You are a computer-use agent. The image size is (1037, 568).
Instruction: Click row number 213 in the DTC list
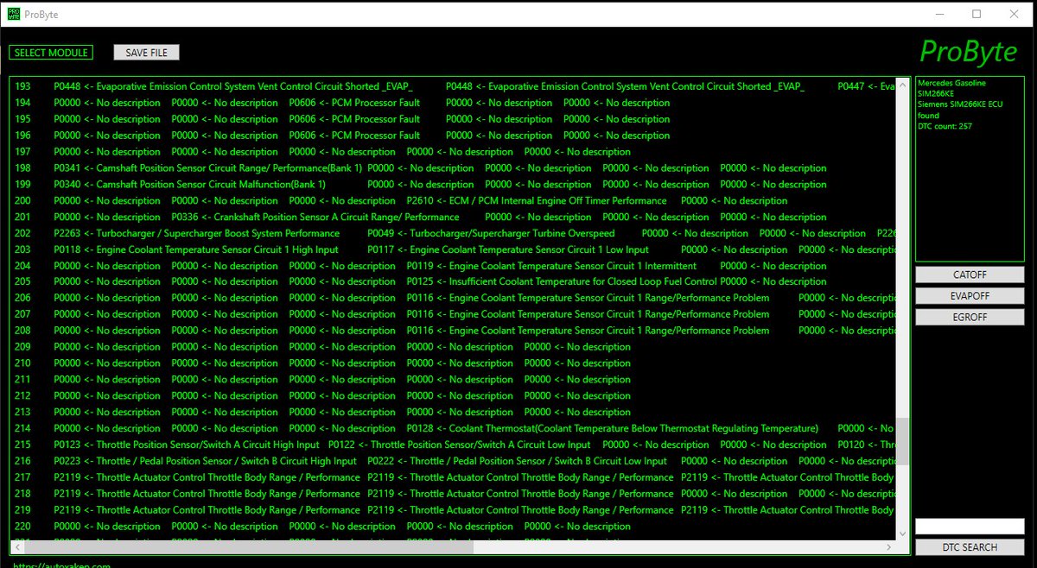coord(22,412)
